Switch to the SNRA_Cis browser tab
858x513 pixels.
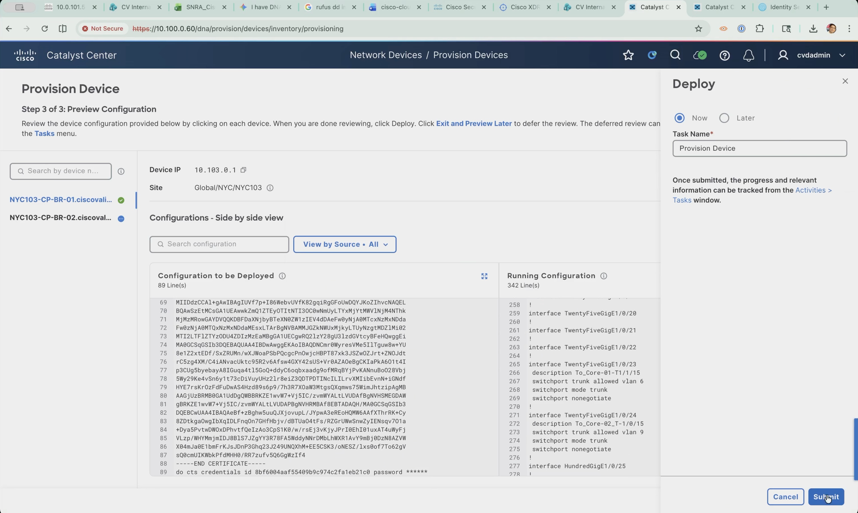point(201,7)
